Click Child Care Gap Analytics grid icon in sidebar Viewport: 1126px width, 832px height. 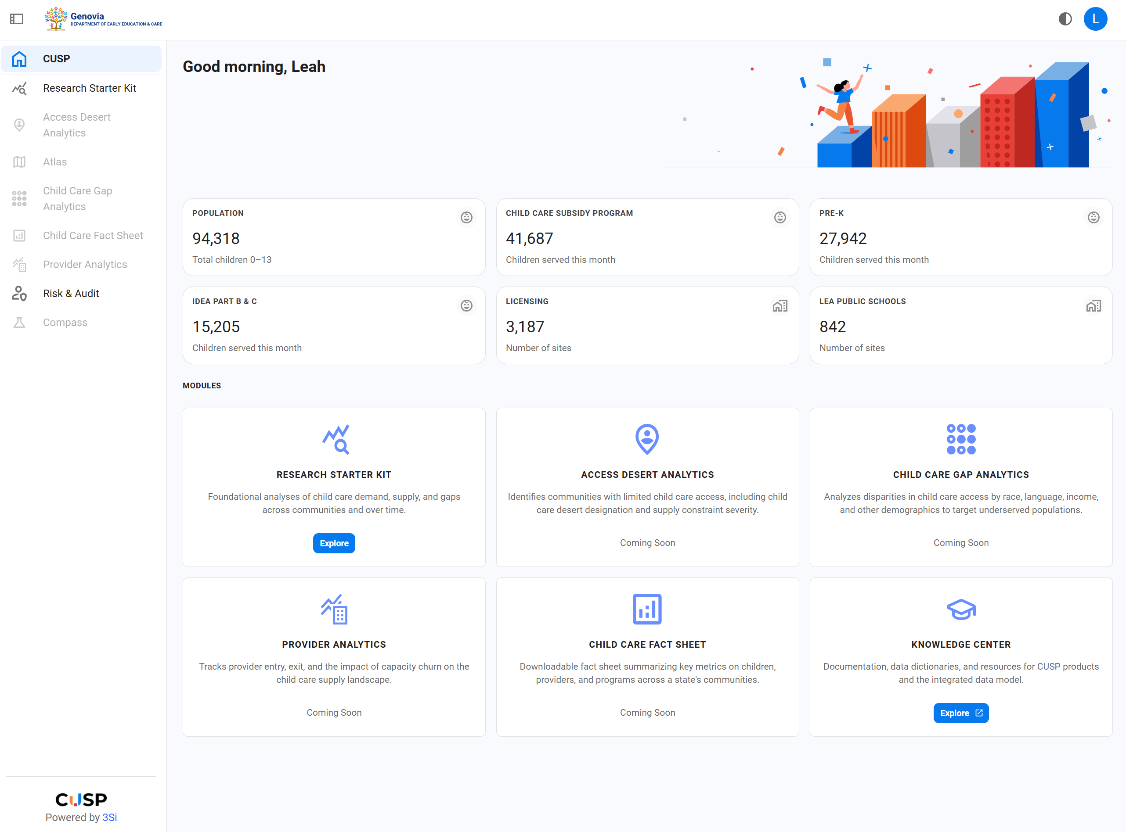click(x=19, y=198)
